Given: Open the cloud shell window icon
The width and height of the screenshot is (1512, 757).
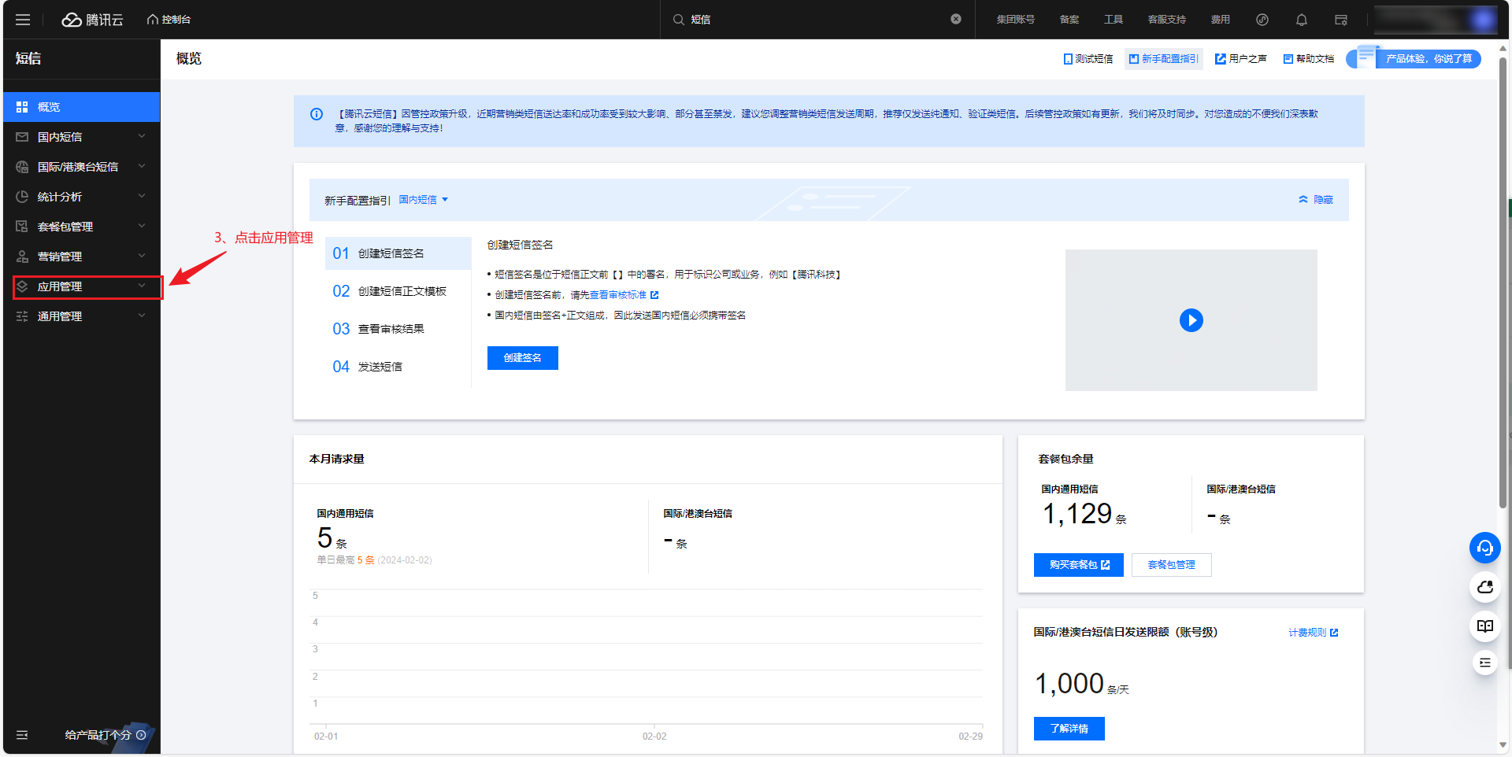Looking at the screenshot, I should [x=1341, y=20].
